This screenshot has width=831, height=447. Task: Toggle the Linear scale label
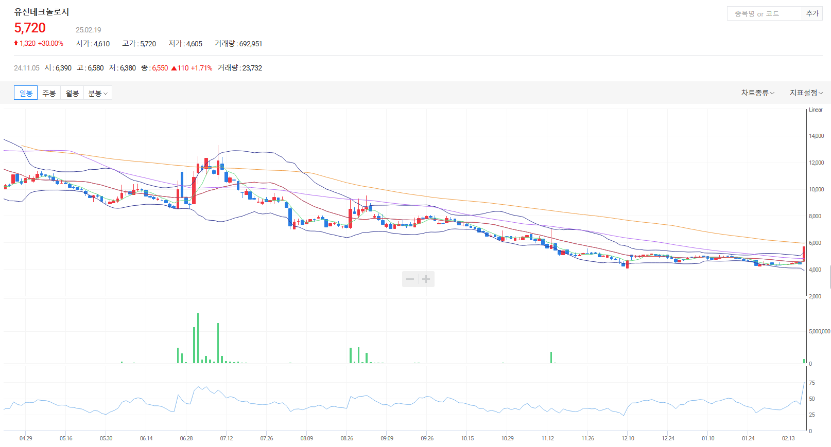pyautogui.click(x=816, y=110)
